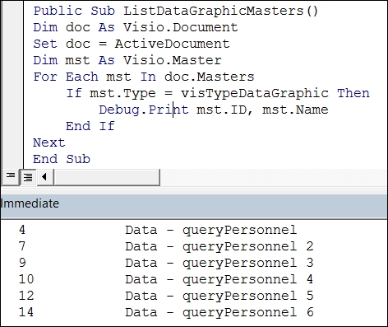Screen dimensions: 388x327
Task: Click the horizontal scroll left arrow
Action: 44,177
